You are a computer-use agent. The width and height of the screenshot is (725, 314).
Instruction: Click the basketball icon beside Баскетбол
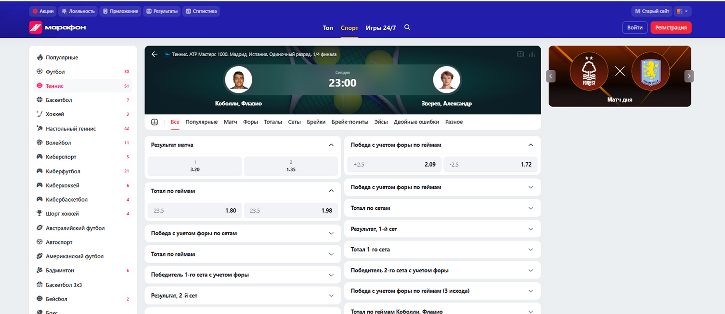pos(39,100)
